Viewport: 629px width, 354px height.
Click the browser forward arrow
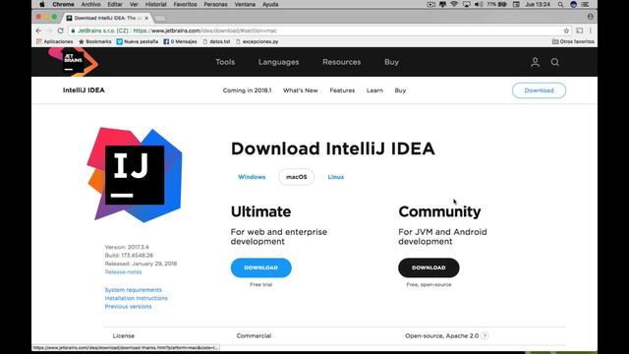point(49,30)
